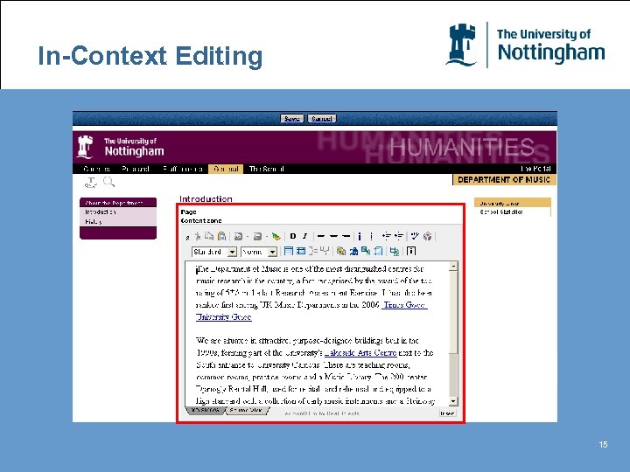Follow the Lakeside Arts Centre link

(360, 353)
